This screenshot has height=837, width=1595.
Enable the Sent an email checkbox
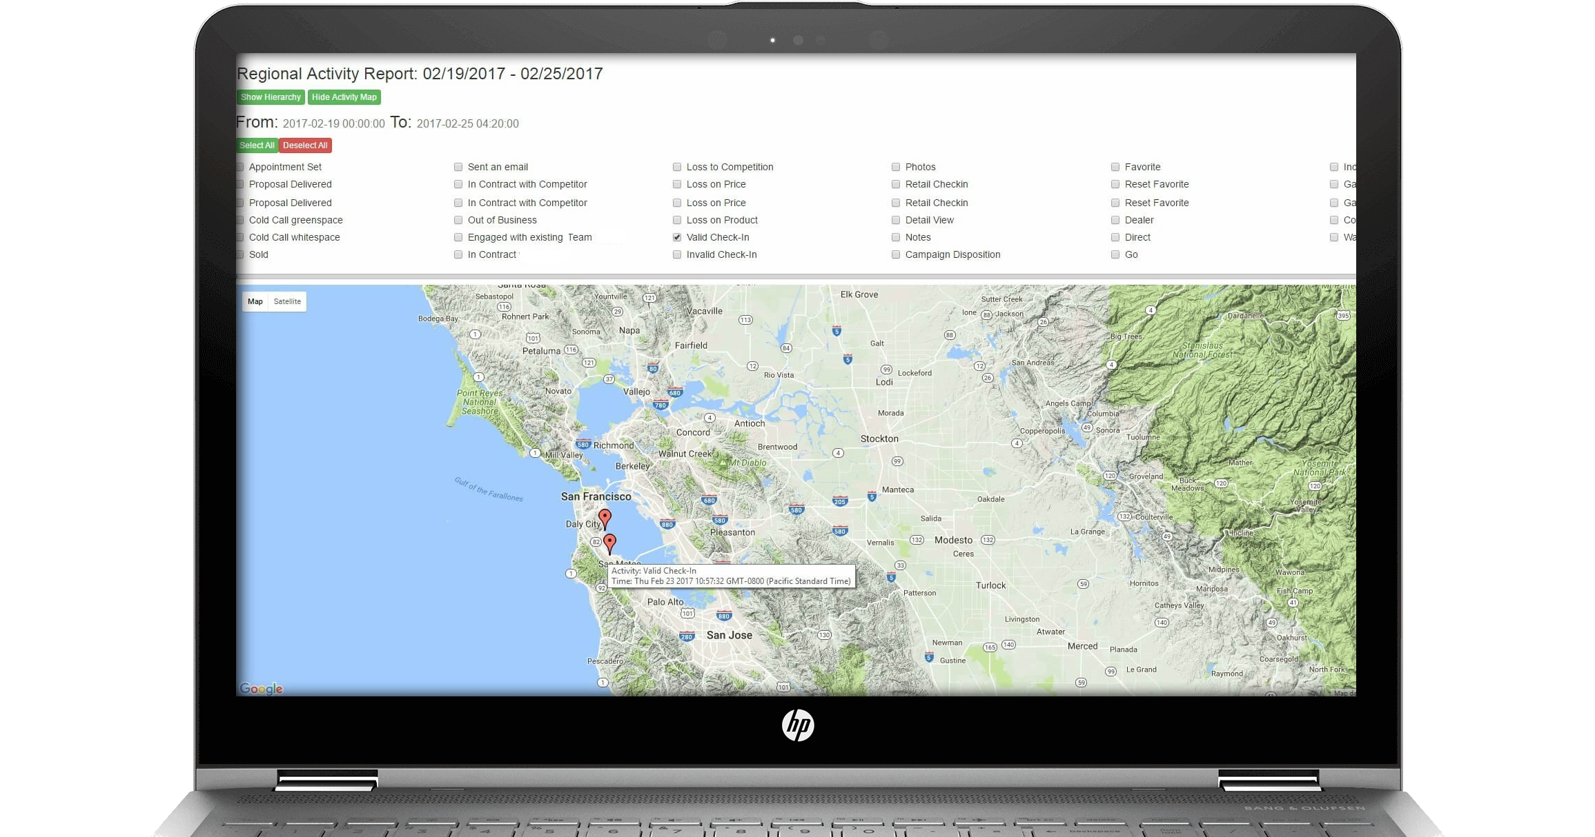458,167
